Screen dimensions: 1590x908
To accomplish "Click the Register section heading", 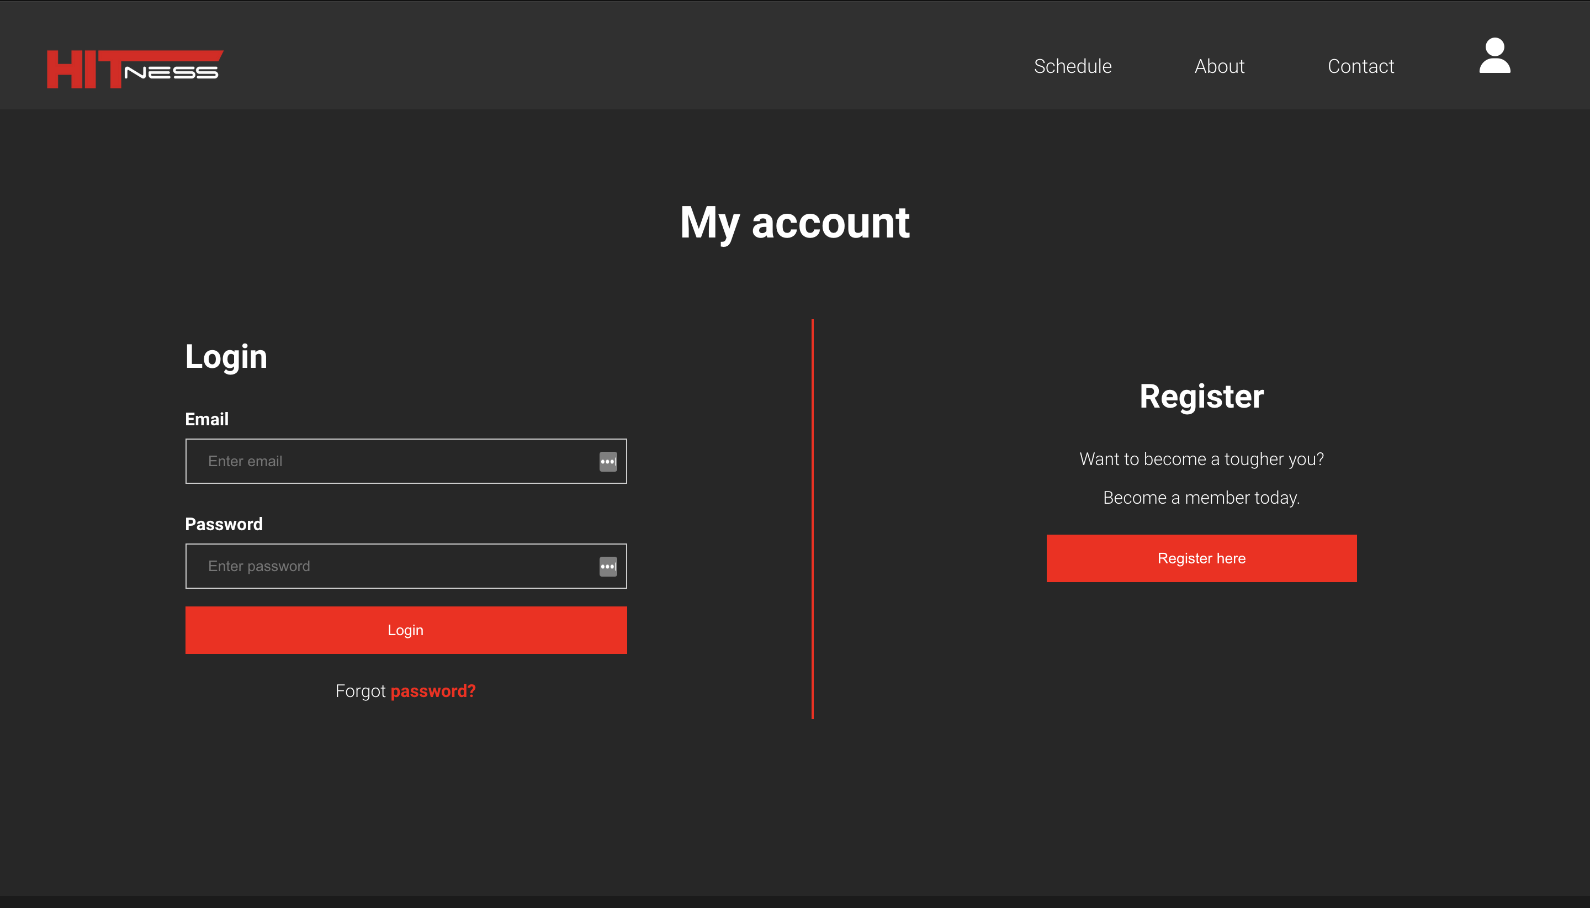I will 1201,397.
